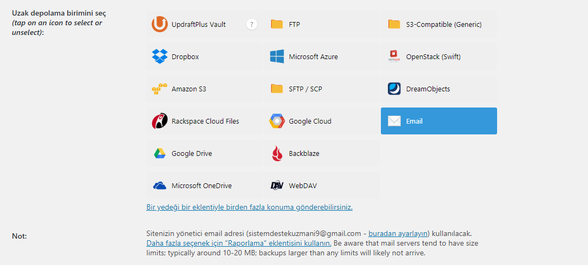This screenshot has height=265, width=588.
Task: Click the sistemdestekuzmani9@gmail.com address text
Action: pos(306,233)
